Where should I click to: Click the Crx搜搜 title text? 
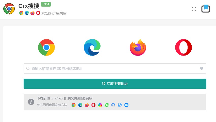[29, 6]
